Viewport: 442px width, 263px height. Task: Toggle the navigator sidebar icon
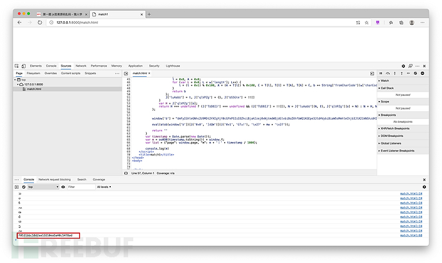pos(126,74)
